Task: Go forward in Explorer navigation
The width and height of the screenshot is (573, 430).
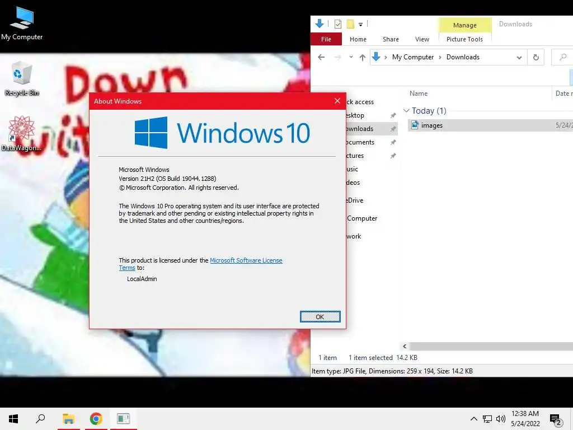Action: (x=338, y=57)
